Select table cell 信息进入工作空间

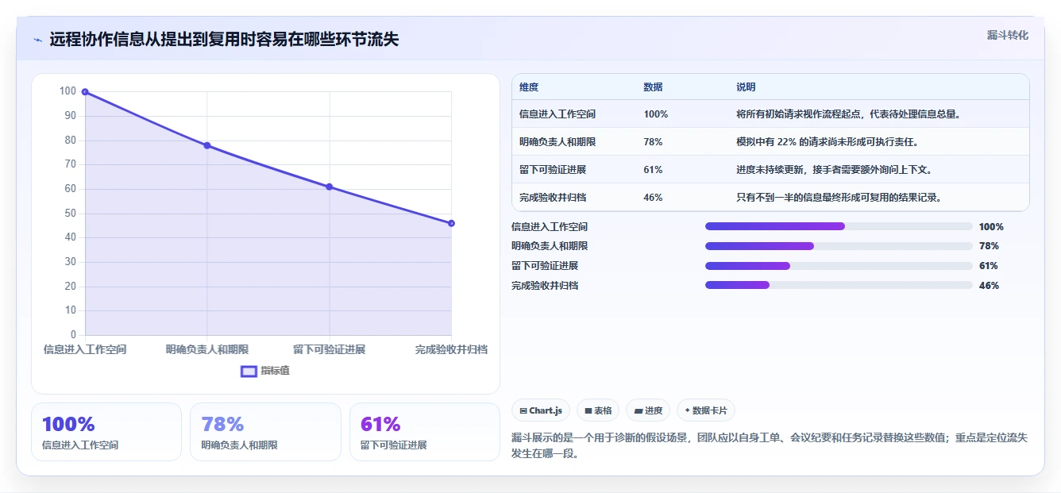[558, 114]
